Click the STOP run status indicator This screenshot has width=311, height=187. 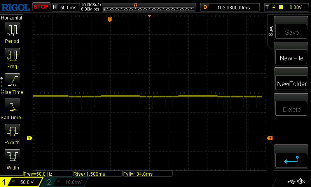(41, 7)
